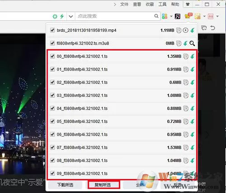Click the green lightning speed-mode icon
Image resolution: width=226 pixels, height=193 pixels.
point(62,16)
